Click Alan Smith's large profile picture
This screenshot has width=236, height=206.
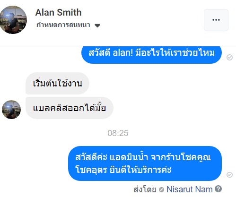click(x=13, y=20)
